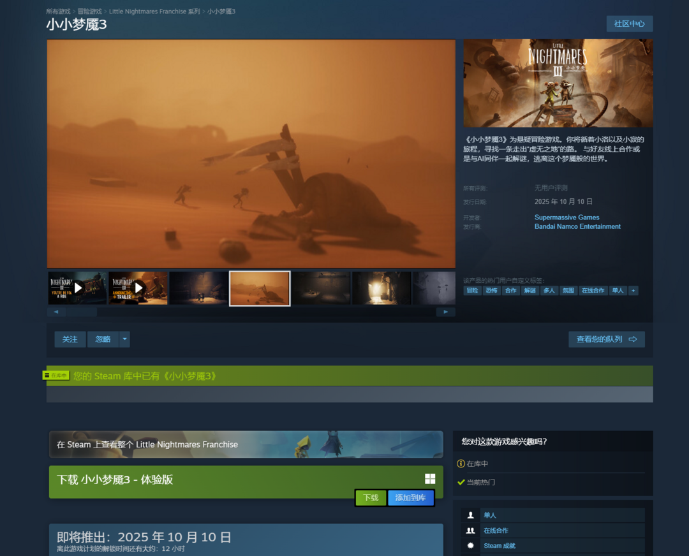Viewport: 689px width, 556px height.
Task: Open the Supermassive Games developer link
Action: 567,217
